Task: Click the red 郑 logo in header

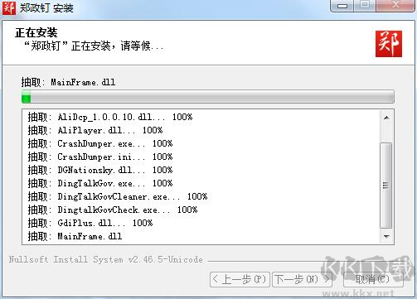Action: coord(389,44)
